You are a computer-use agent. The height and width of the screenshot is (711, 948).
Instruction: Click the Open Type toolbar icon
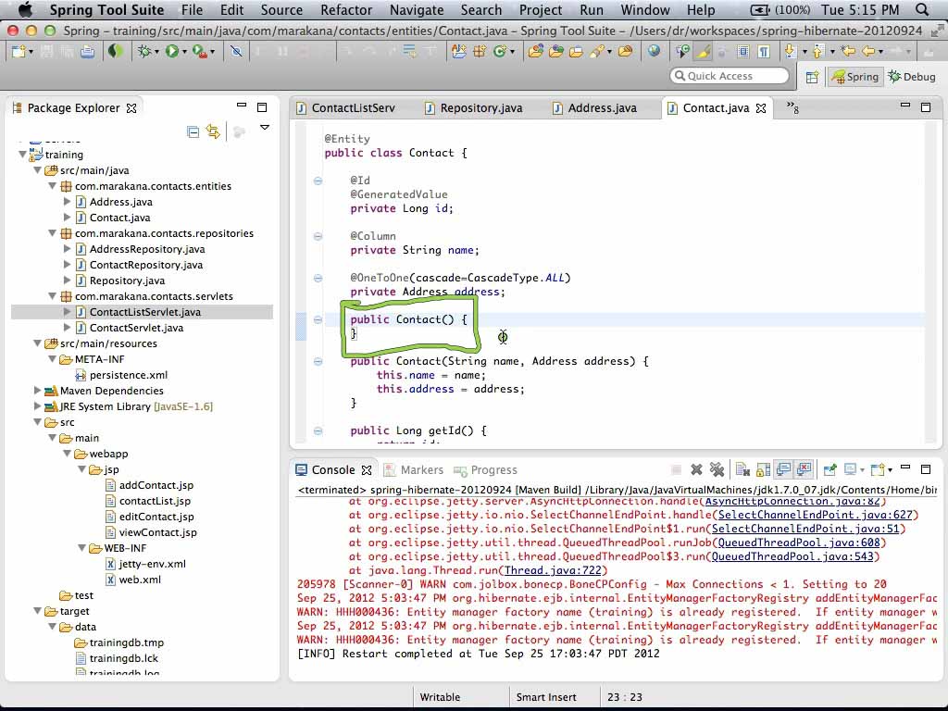[535, 52]
